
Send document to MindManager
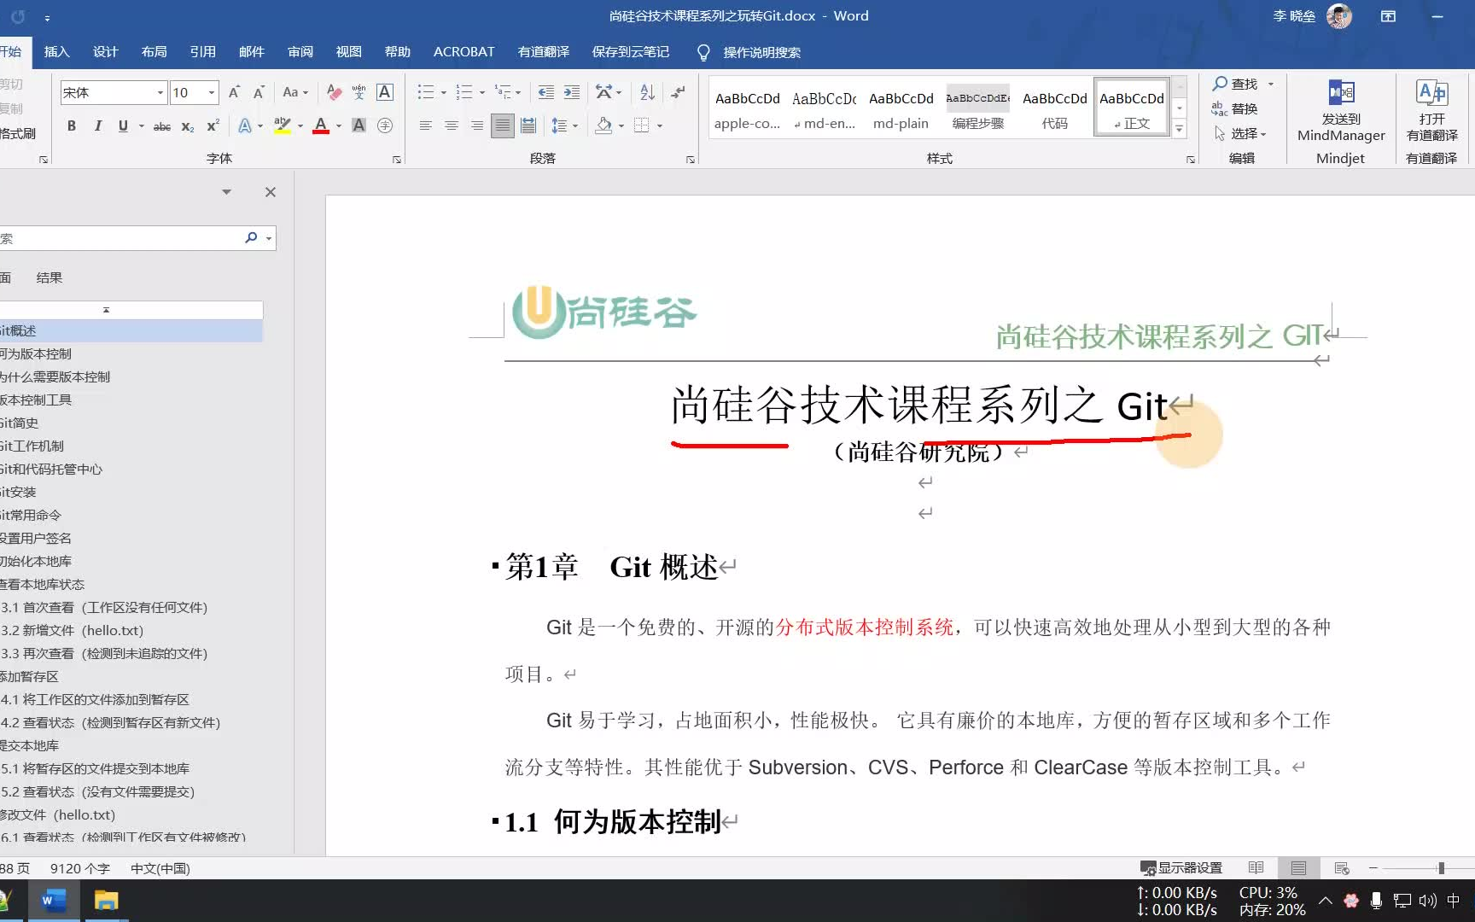[x=1341, y=111]
